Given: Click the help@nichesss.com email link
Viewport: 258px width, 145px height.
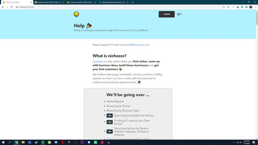Looking at the screenshot, I should click(x=138, y=45).
